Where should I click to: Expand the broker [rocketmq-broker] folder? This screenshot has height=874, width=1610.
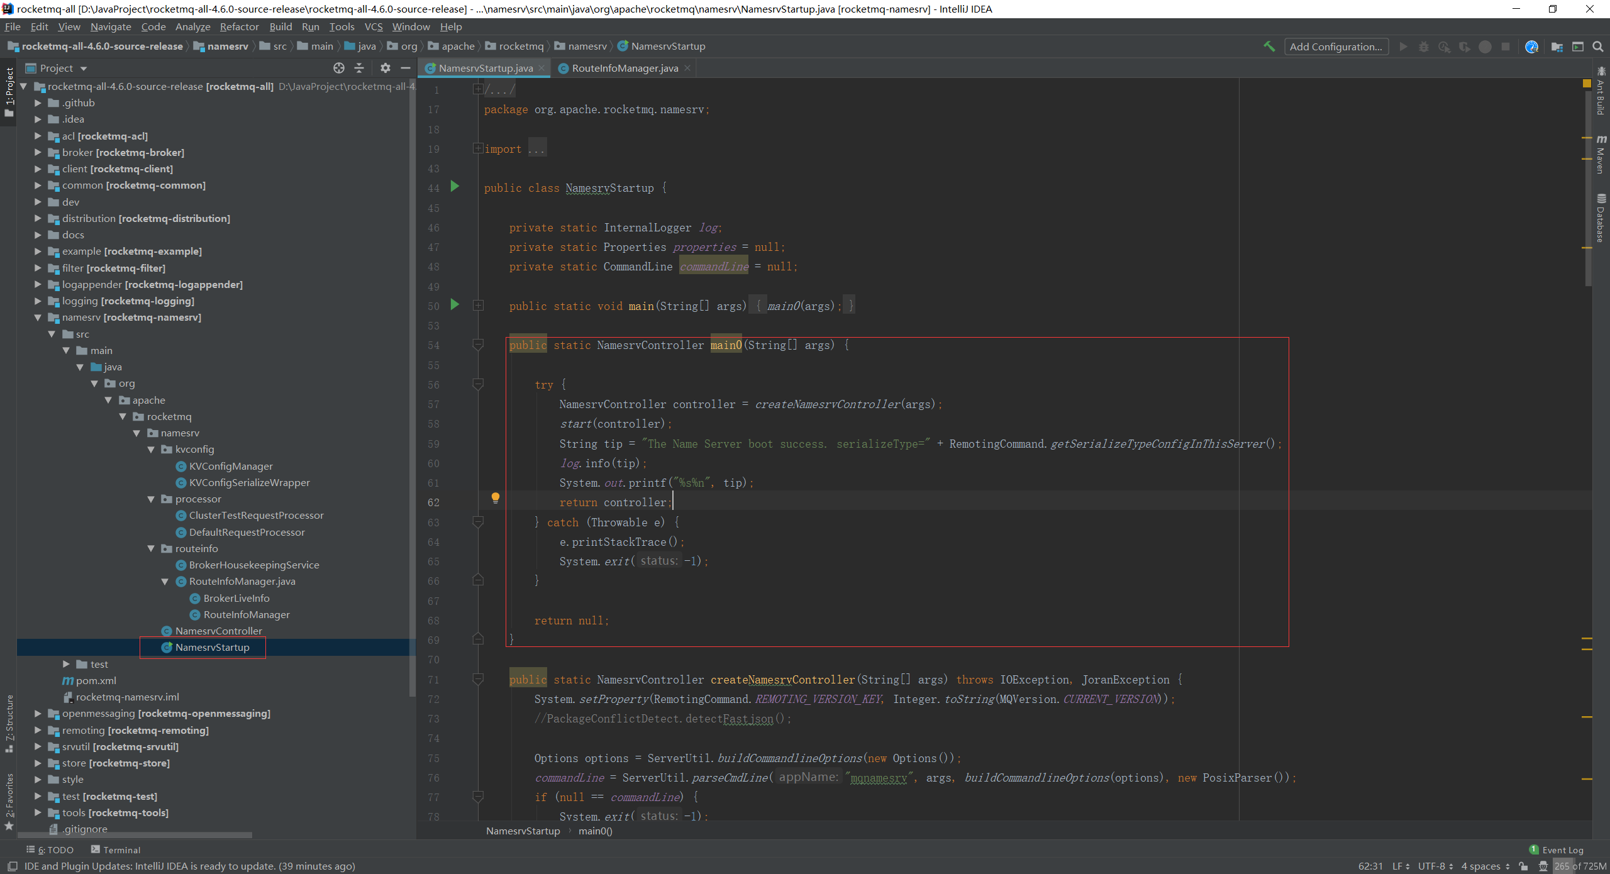38,152
